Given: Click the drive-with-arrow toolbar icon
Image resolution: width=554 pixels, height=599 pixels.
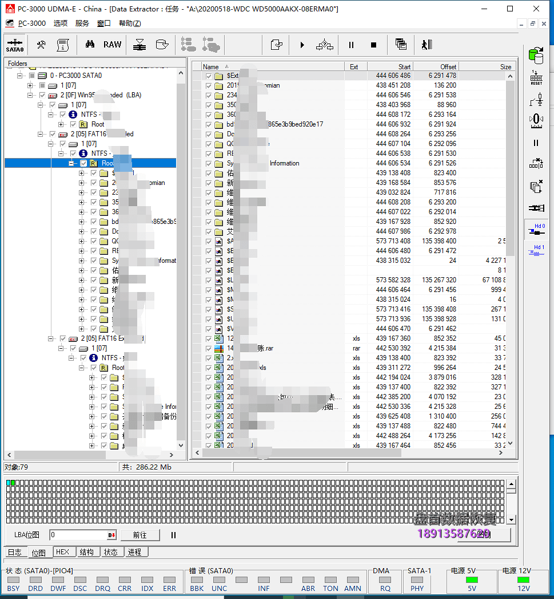Looking at the screenshot, I should (x=162, y=45).
